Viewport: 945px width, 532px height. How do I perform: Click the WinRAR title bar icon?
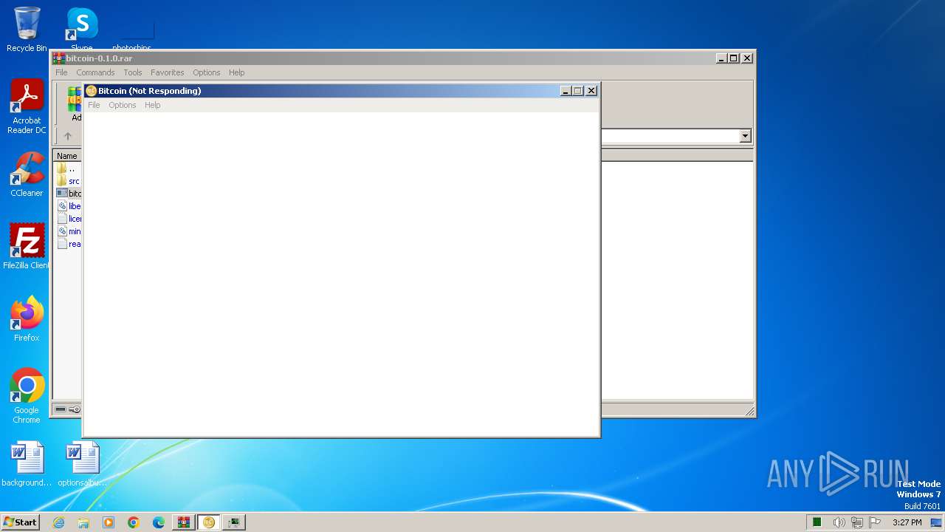(x=59, y=58)
